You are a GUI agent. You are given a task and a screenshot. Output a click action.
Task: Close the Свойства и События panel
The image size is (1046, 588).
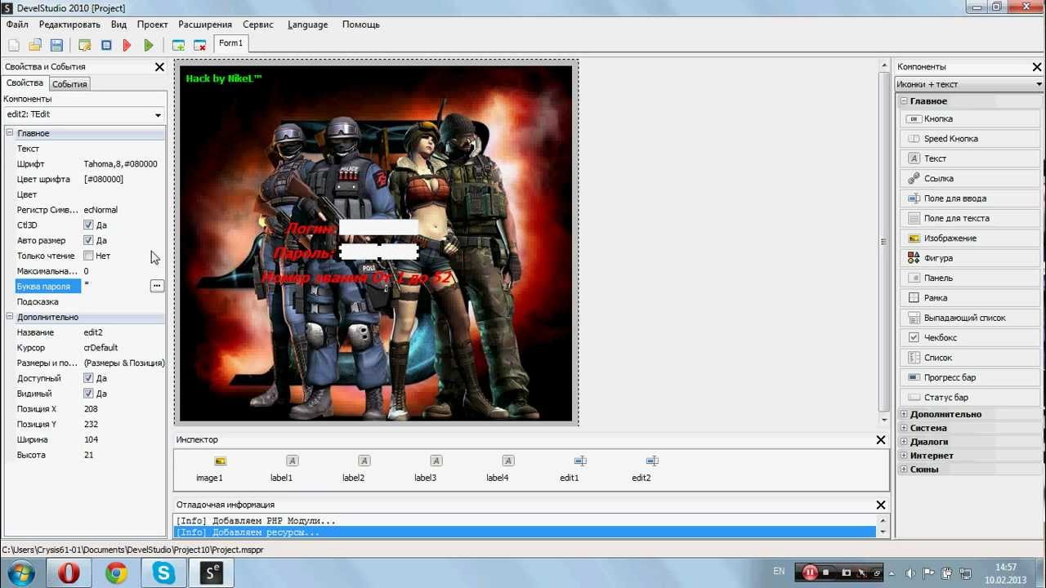pyautogui.click(x=159, y=67)
